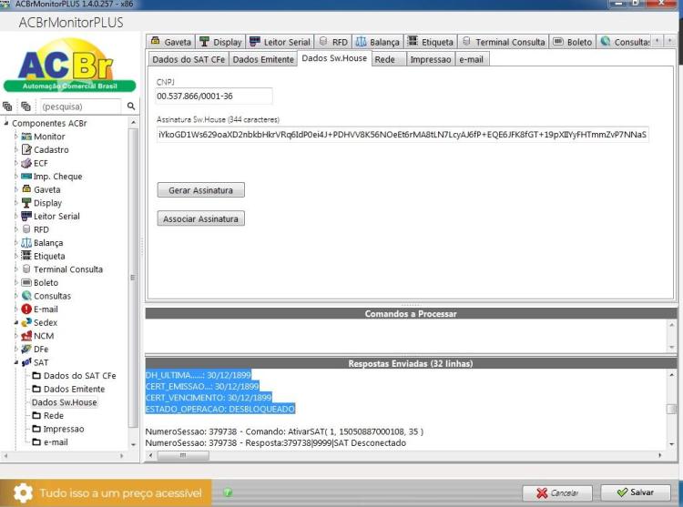
Task: Click the Leitor Serial icon in the tree
Action: [26, 216]
